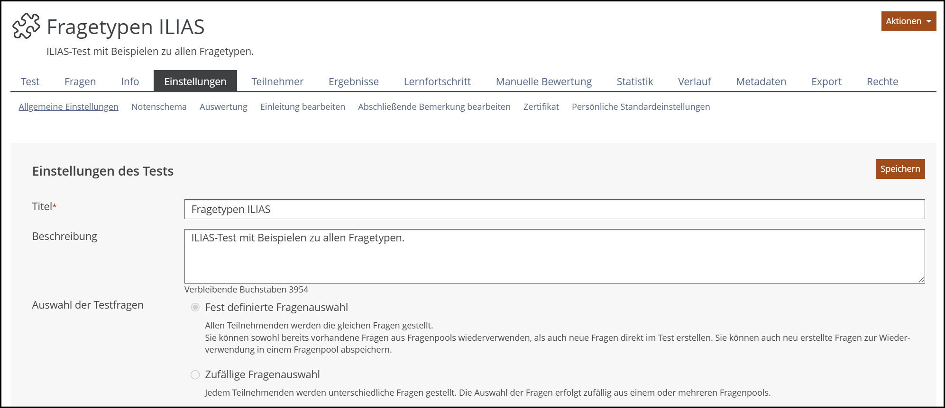Viewport: 945px width, 408px height.
Task: Click into the Titel input field
Action: (x=554, y=209)
